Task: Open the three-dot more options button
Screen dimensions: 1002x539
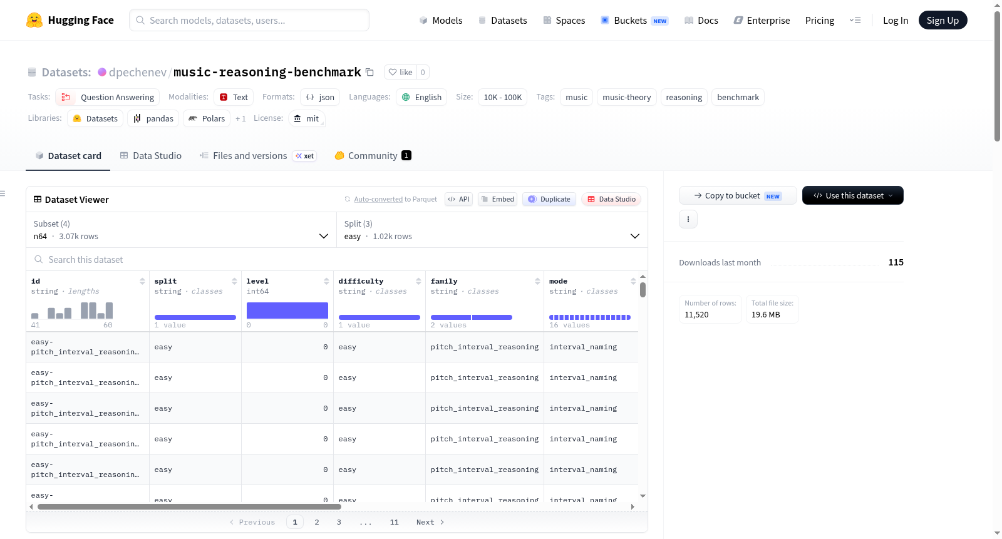Action: 688,219
